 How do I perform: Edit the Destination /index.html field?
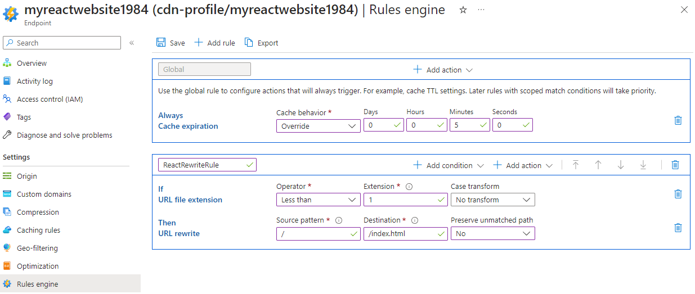[x=406, y=233]
